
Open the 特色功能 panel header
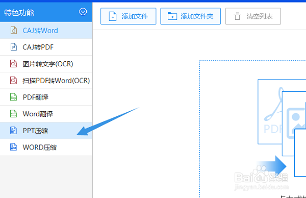[46, 12]
